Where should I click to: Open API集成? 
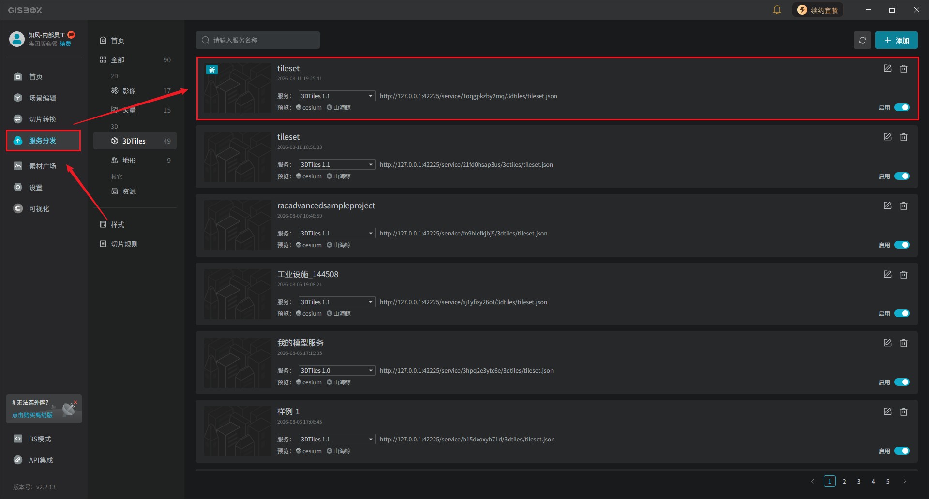[x=41, y=460]
